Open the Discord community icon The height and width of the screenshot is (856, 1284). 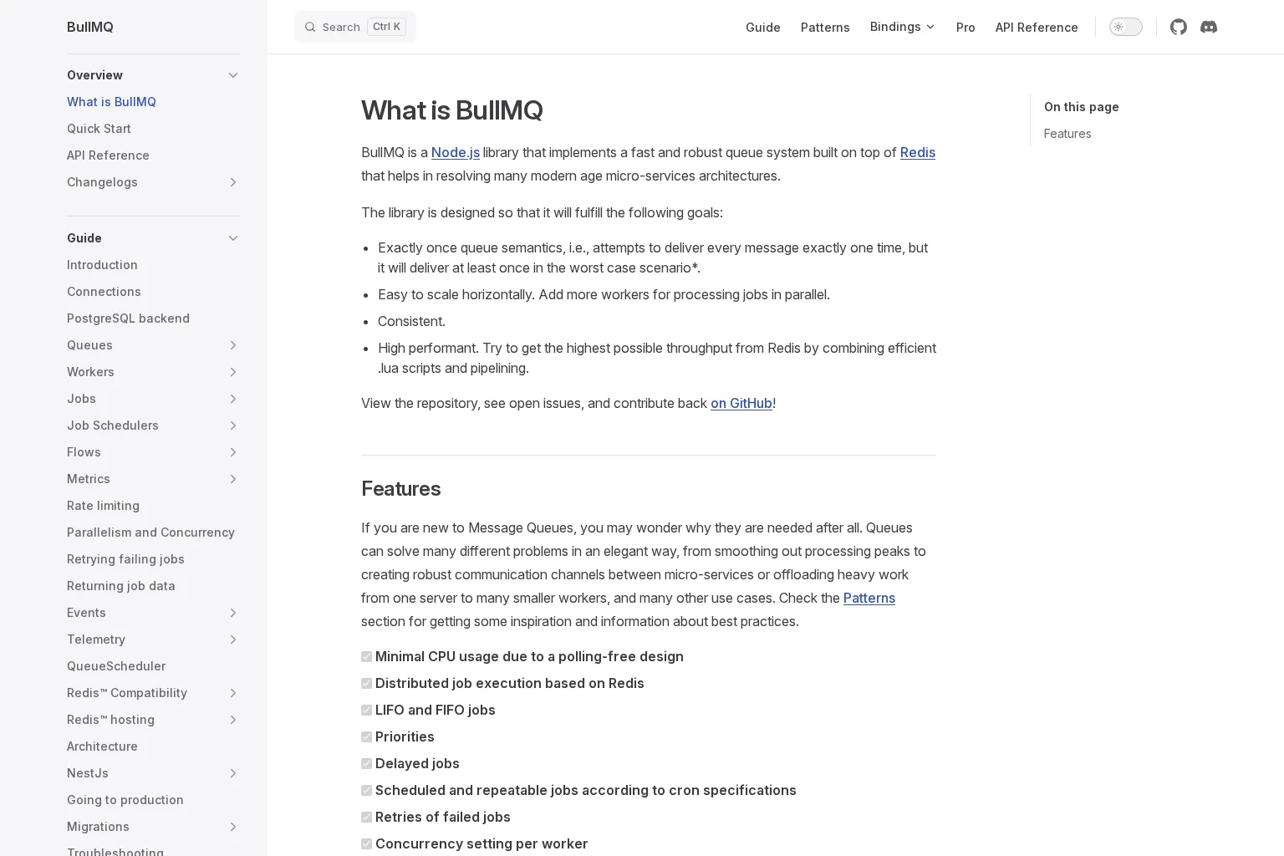click(1209, 27)
